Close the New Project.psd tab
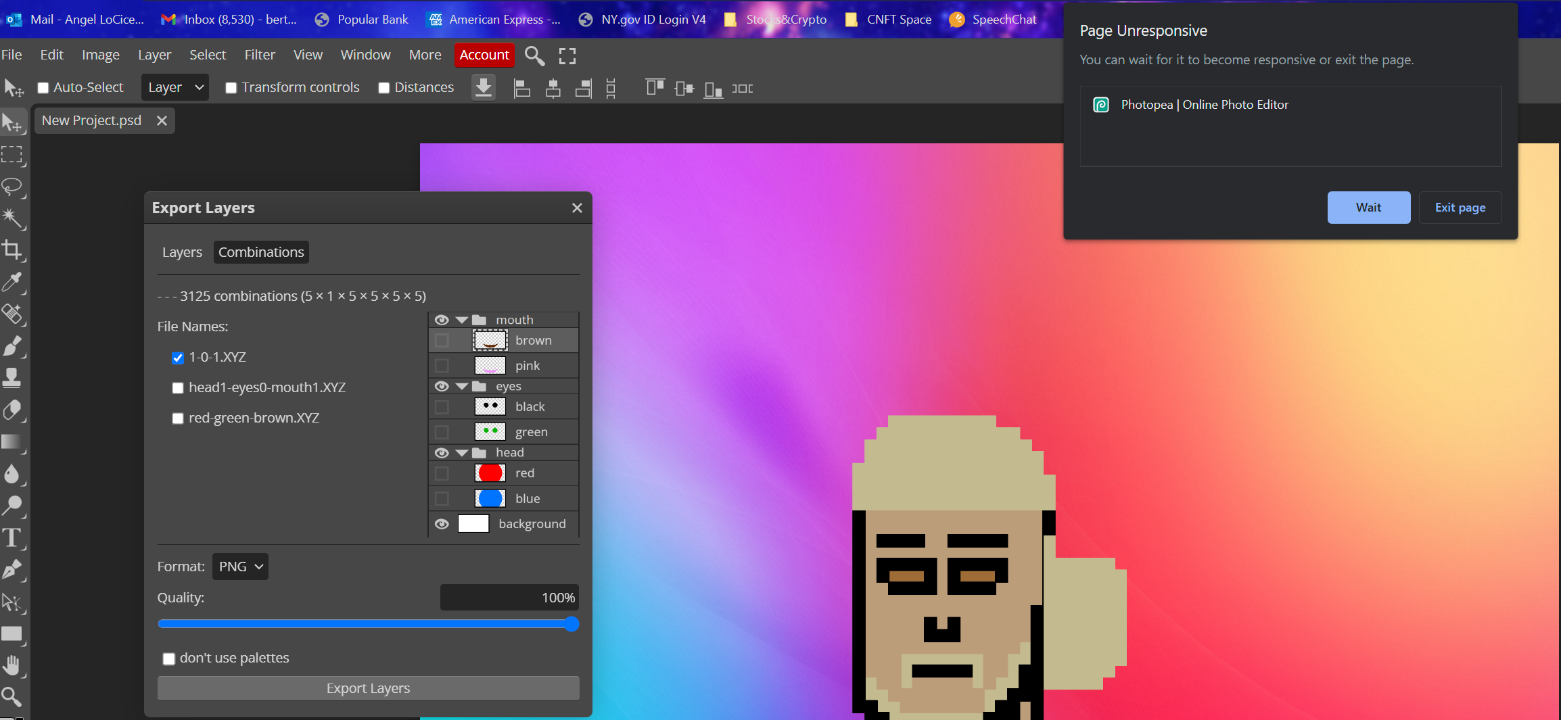The height and width of the screenshot is (720, 1561). click(x=162, y=120)
